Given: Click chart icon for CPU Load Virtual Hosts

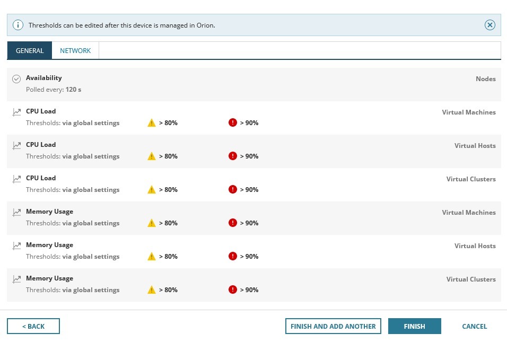Looking at the screenshot, I should coord(16,145).
